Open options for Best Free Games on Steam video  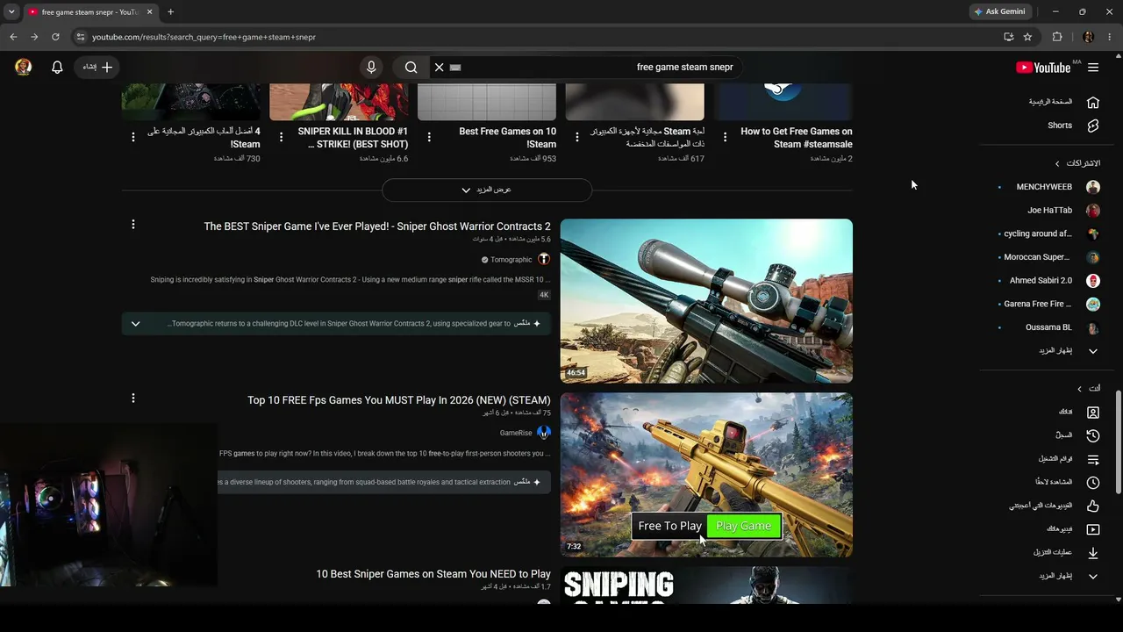click(x=429, y=137)
